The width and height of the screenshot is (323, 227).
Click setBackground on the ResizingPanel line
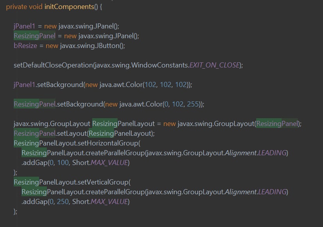80,104
